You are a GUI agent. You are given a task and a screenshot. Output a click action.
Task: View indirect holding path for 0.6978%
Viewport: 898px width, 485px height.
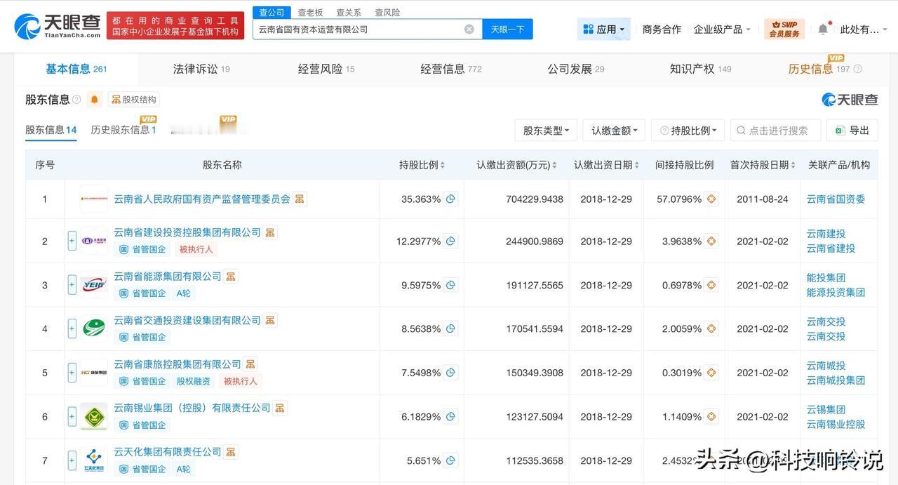pyautogui.click(x=711, y=286)
